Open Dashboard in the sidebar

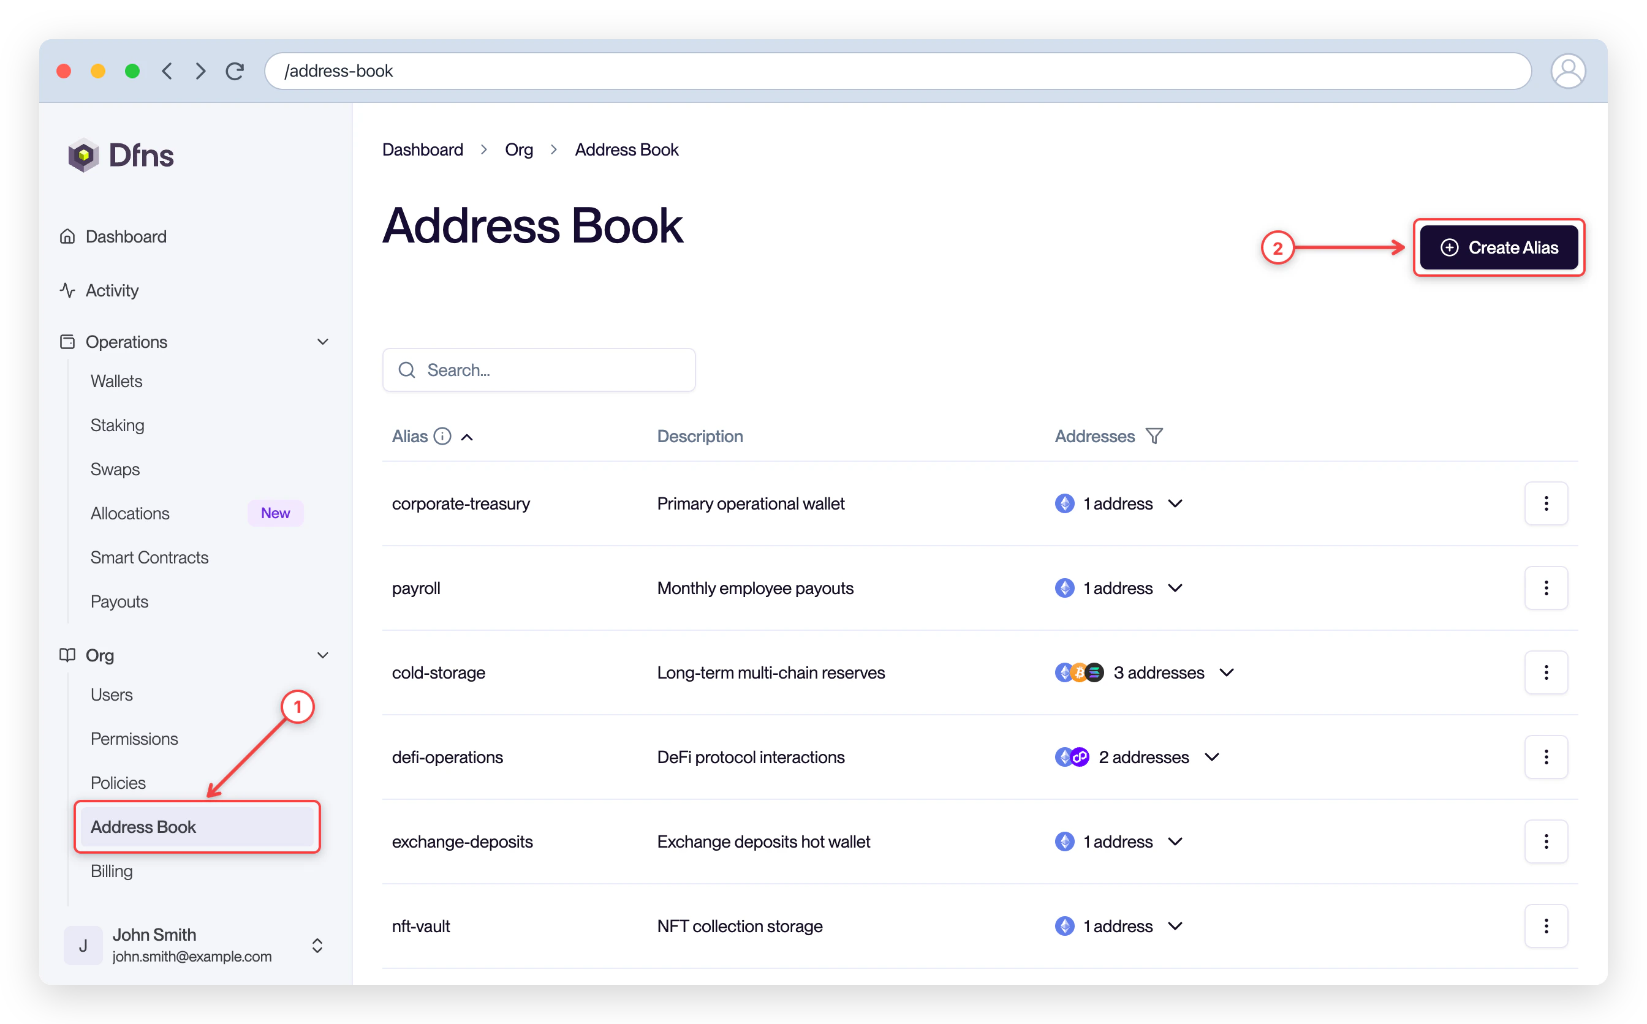pyautogui.click(x=126, y=236)
